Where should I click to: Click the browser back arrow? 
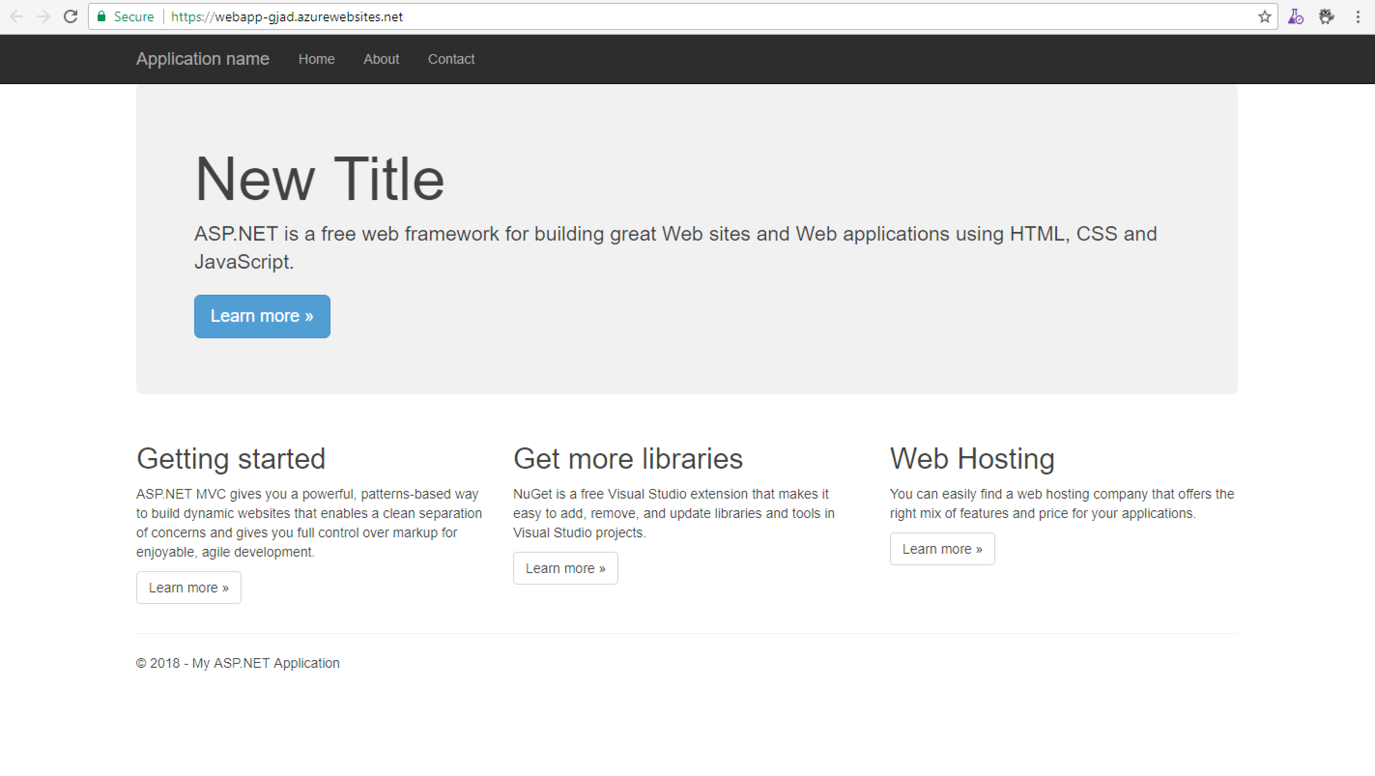click(x=16, y=16)
